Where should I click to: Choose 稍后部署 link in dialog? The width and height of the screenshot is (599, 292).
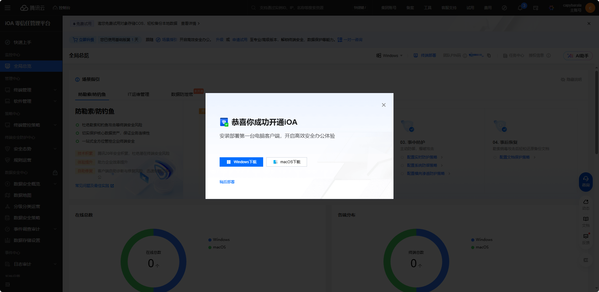[x=227, y=182]
